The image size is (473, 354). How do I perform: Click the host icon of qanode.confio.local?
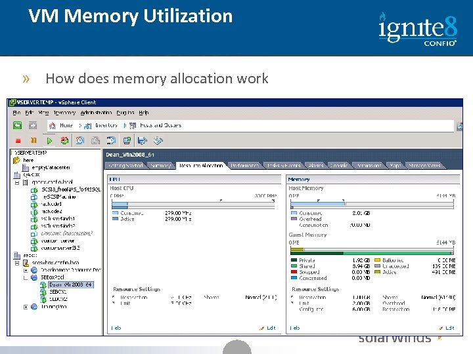pos(26,182)
